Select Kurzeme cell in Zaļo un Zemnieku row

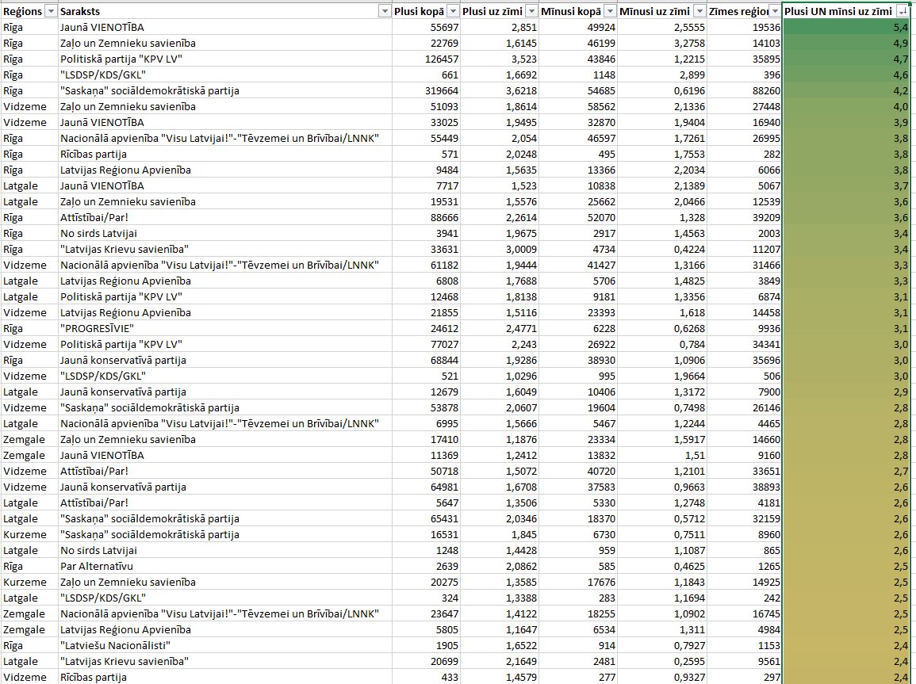click(30, 582)
